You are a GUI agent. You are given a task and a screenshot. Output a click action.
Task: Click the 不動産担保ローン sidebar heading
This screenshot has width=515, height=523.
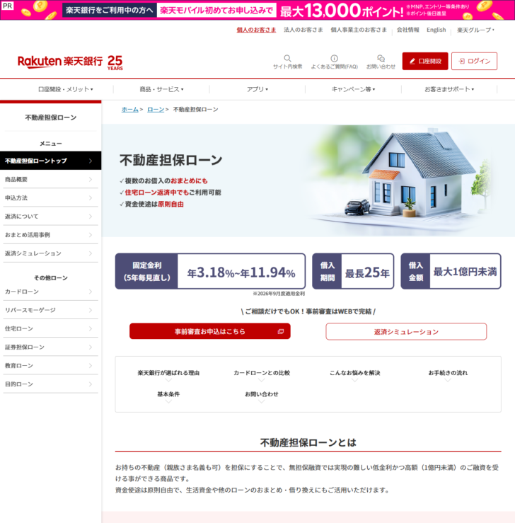point(51,117)
